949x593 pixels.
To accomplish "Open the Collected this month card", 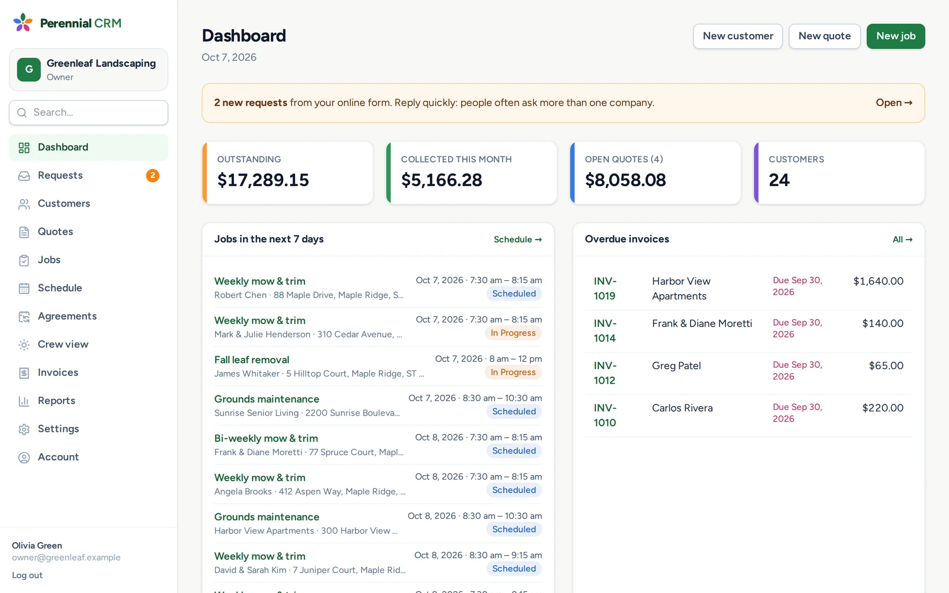I will click(x=472, y=173).
